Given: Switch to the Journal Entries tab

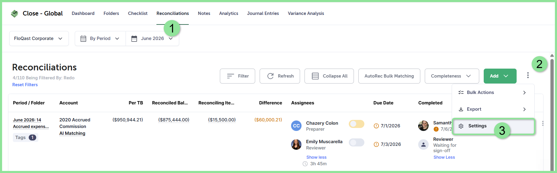Looking at the screenshot, I should [x=263, y=13].
